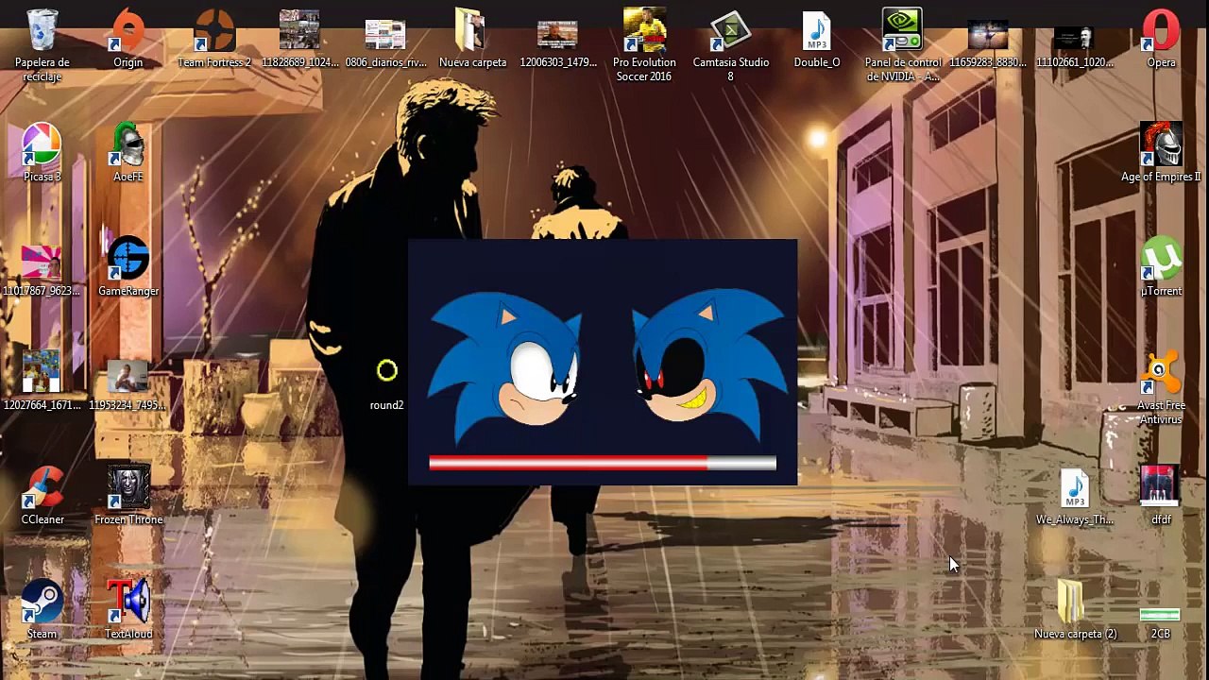Click the red loading bar under the Sonic heads
The width and height of the screenshot is (1209, 680).
pyautogui.click(x=603, y=463)
